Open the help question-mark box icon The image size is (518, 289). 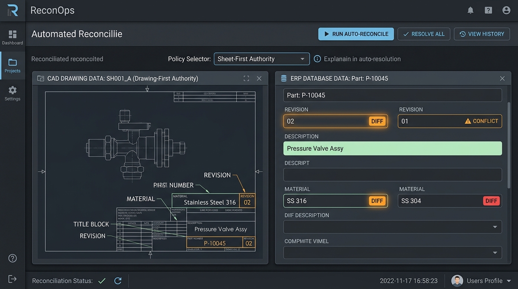[x=488, y=11]
